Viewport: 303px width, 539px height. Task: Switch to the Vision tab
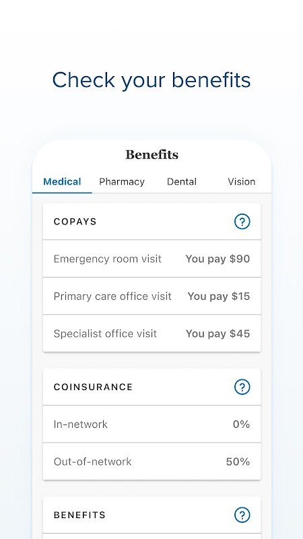(242, 181)
